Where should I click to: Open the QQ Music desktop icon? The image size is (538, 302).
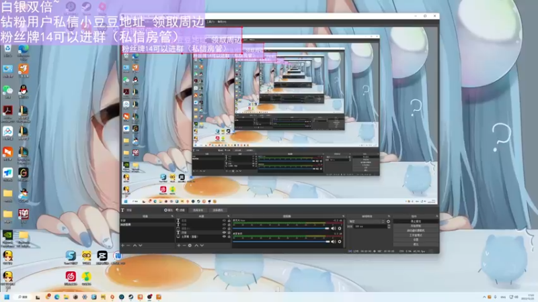point(87,277)
